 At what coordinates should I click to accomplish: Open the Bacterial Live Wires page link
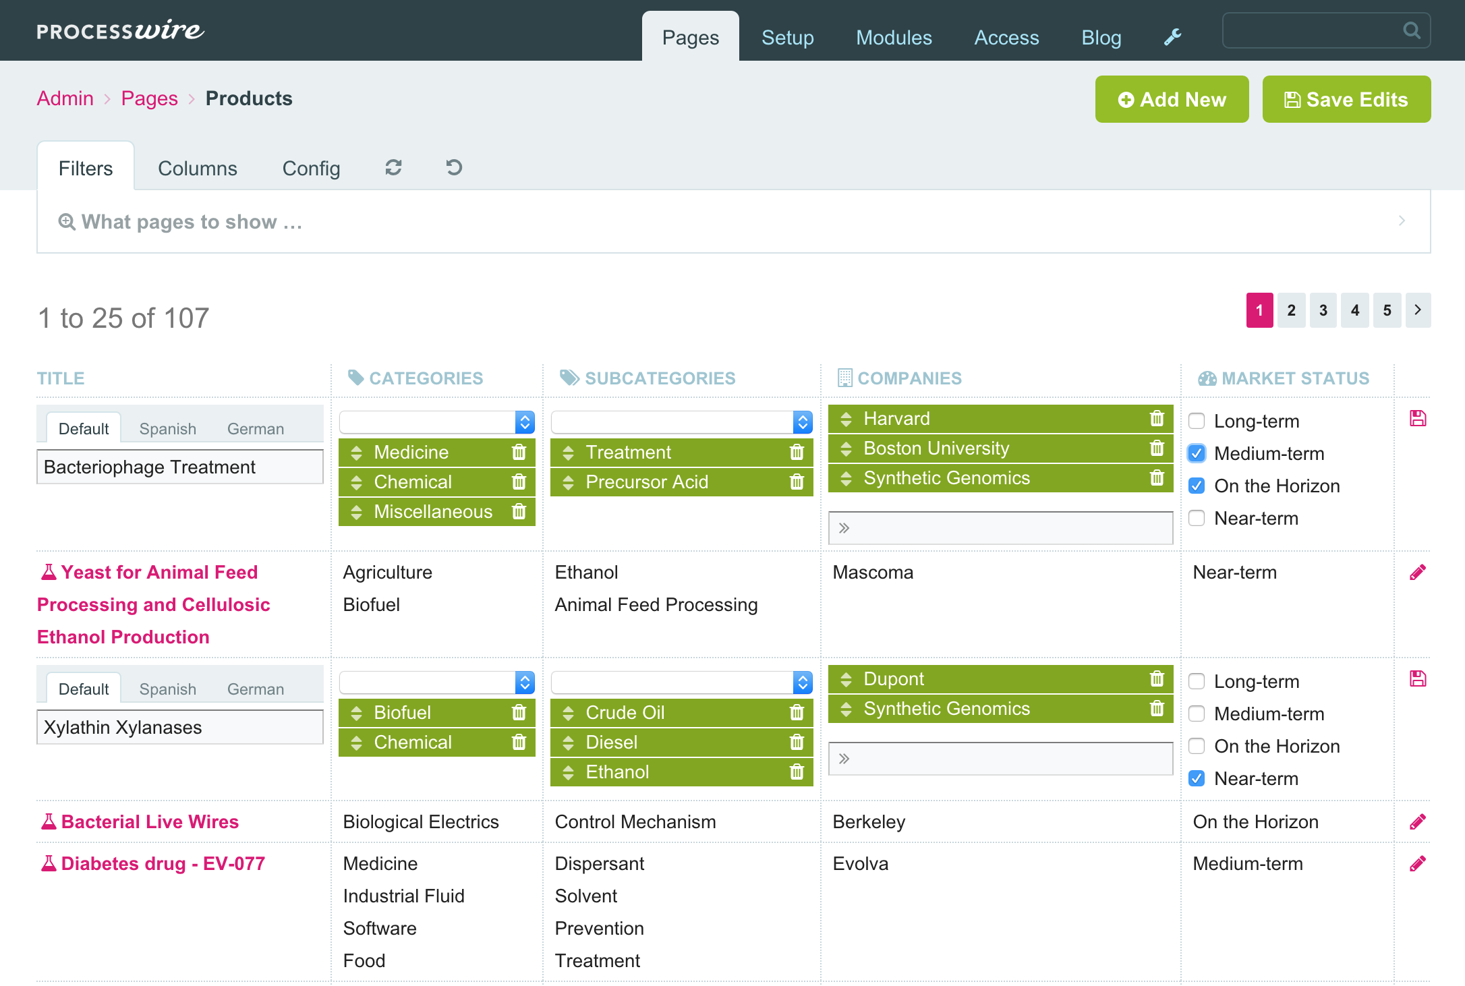pos(150,821)
